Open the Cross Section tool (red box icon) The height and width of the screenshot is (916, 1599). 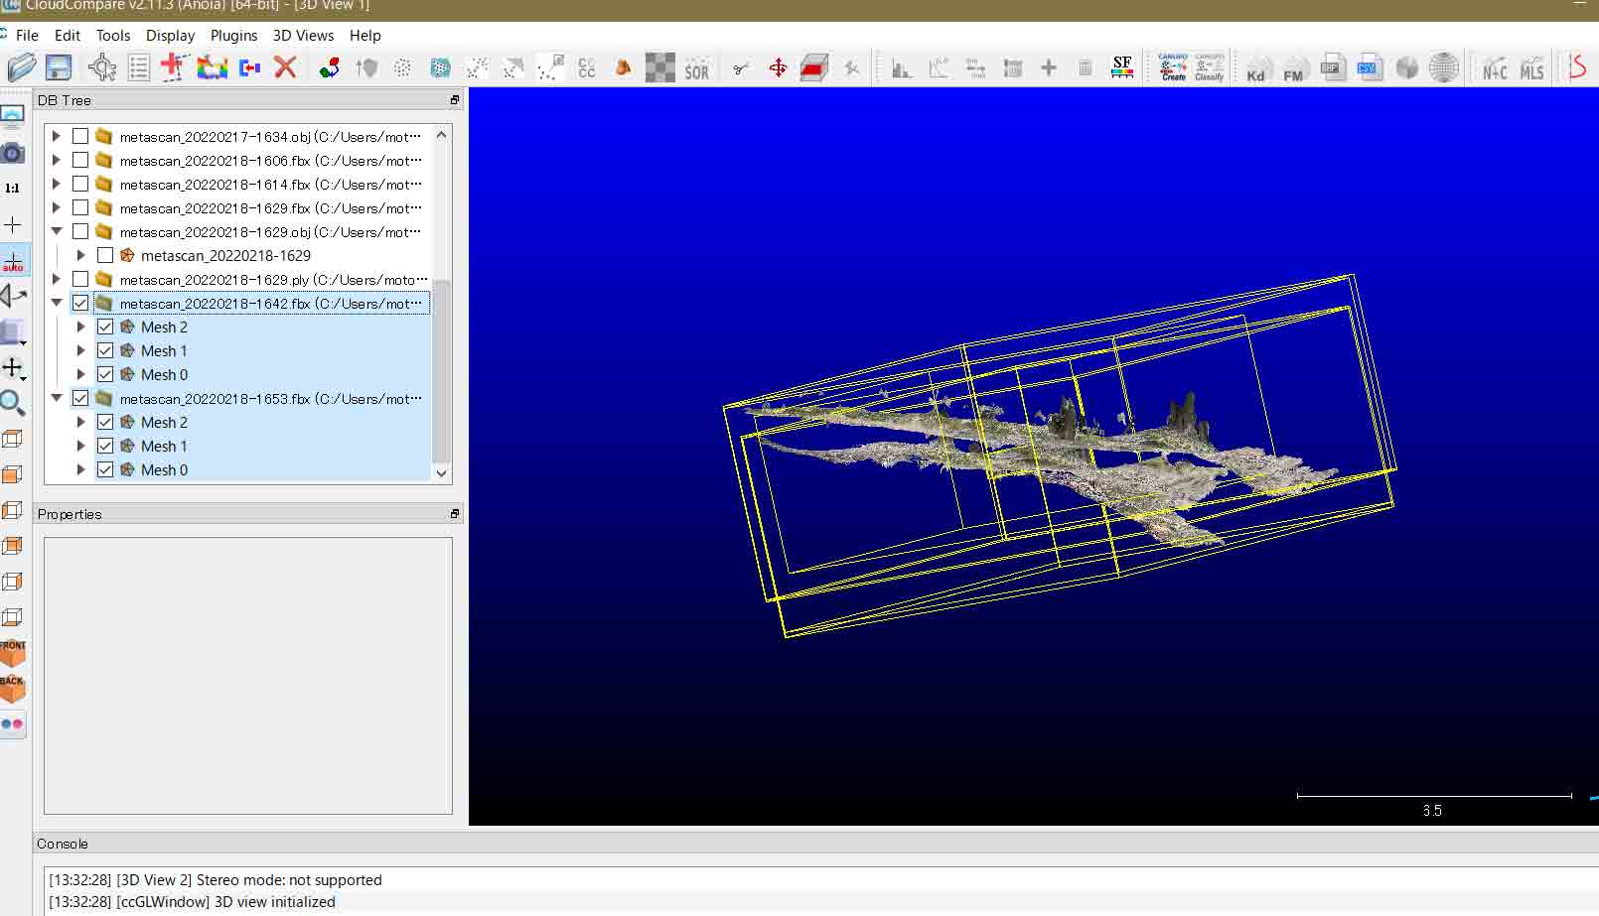pos(814,67)
